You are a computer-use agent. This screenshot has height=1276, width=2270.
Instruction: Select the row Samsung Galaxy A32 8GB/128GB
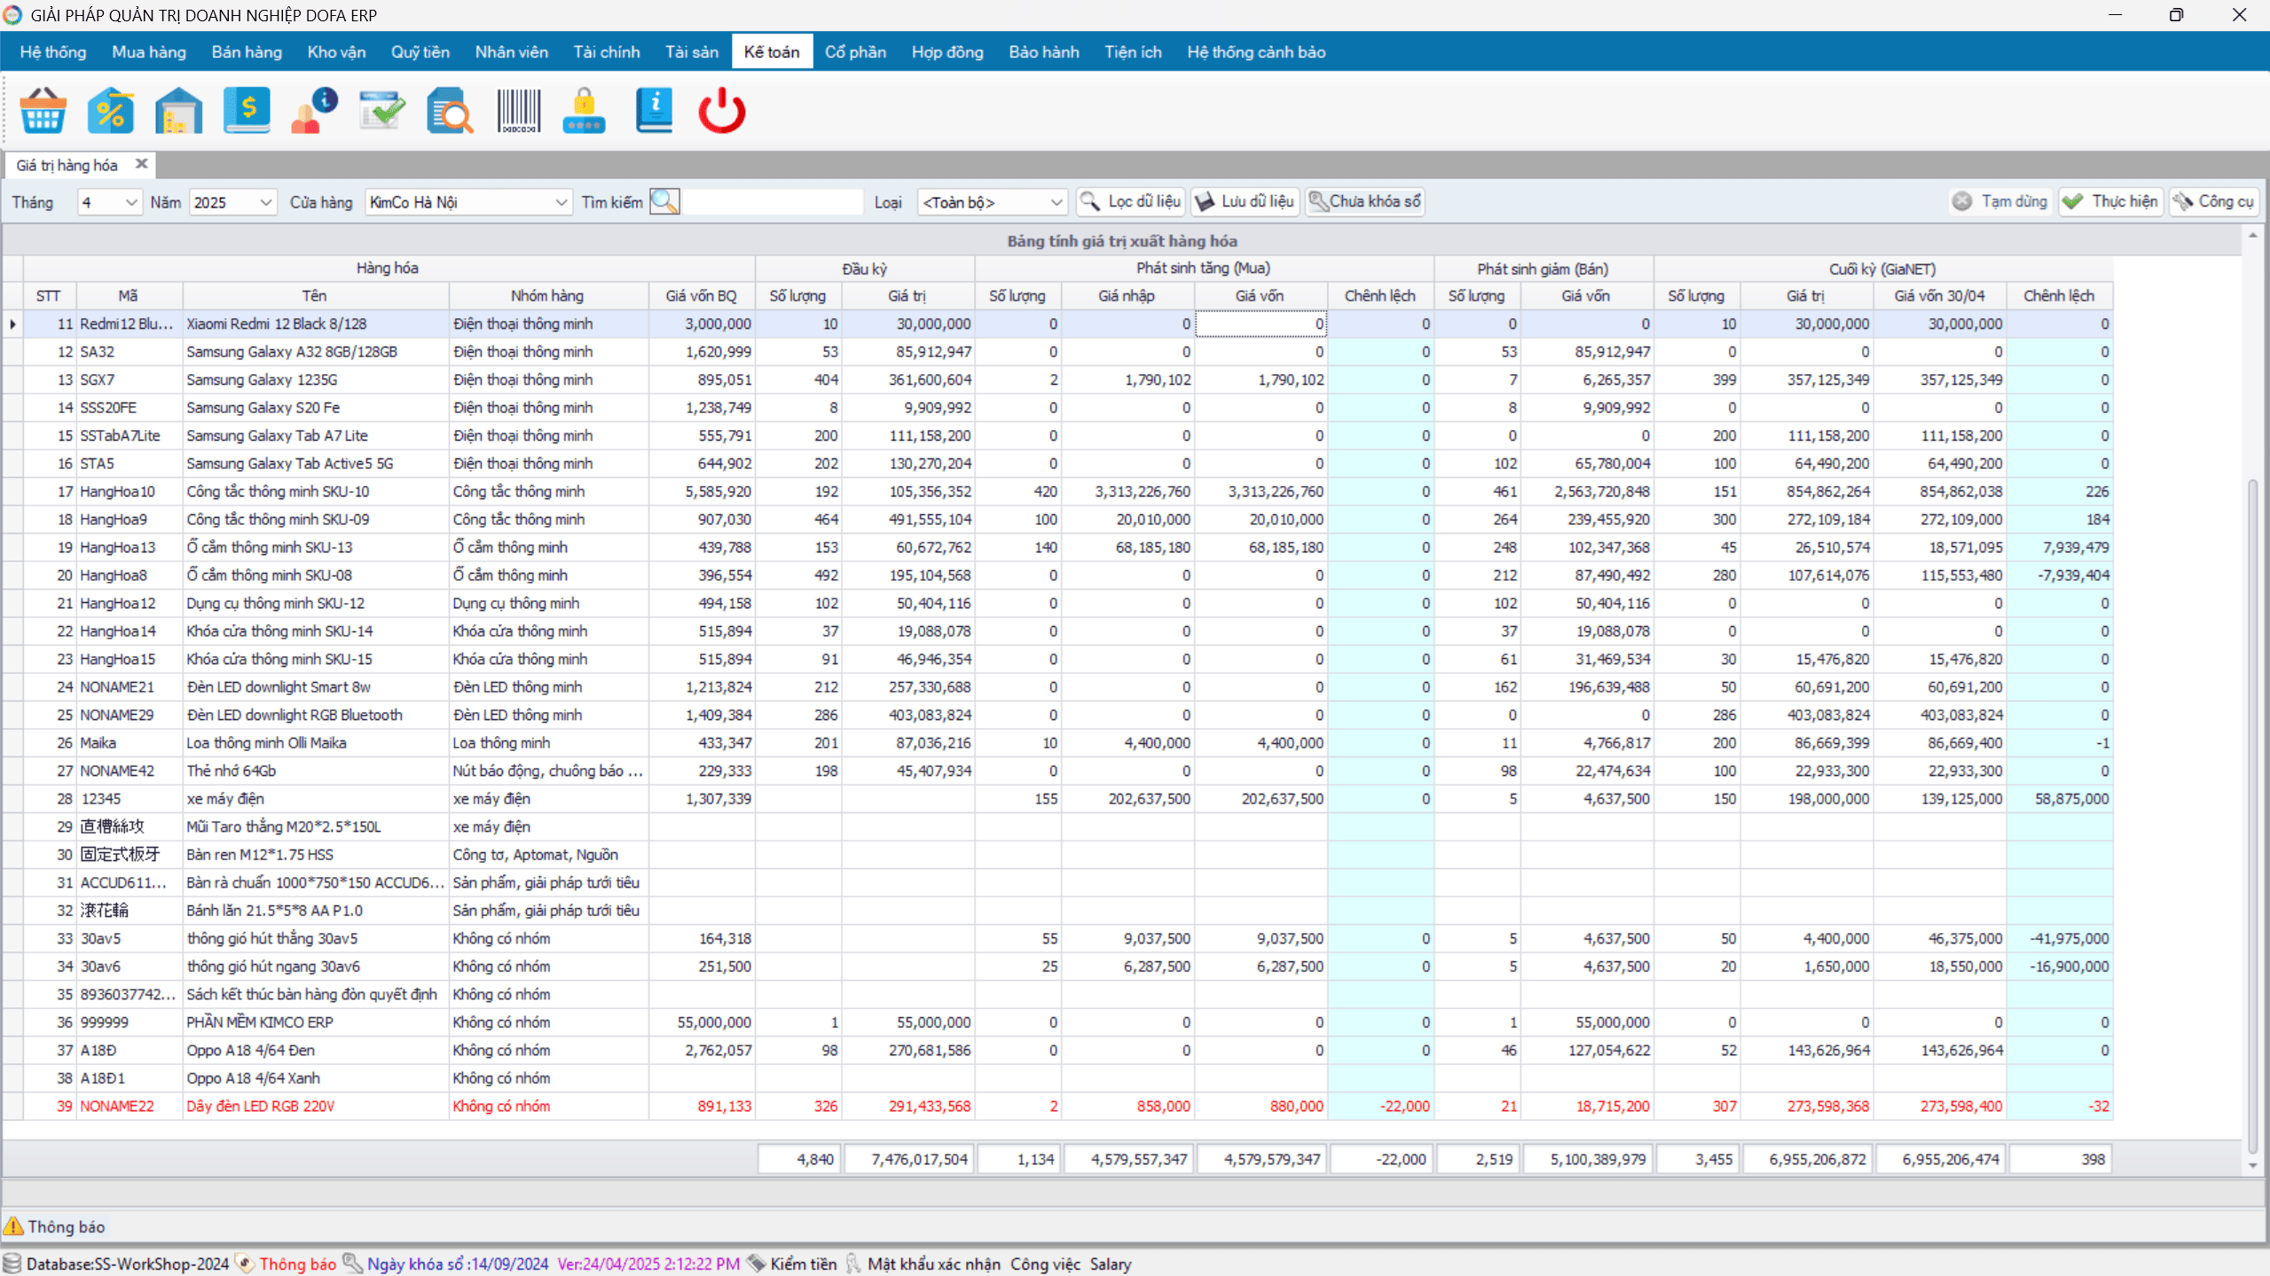point(1056,352)
